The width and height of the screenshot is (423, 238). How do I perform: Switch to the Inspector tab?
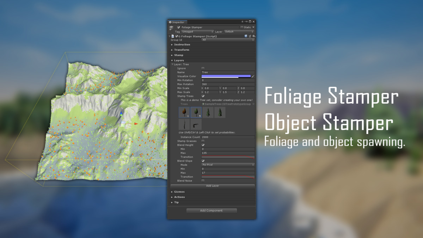tap(177, 22)
